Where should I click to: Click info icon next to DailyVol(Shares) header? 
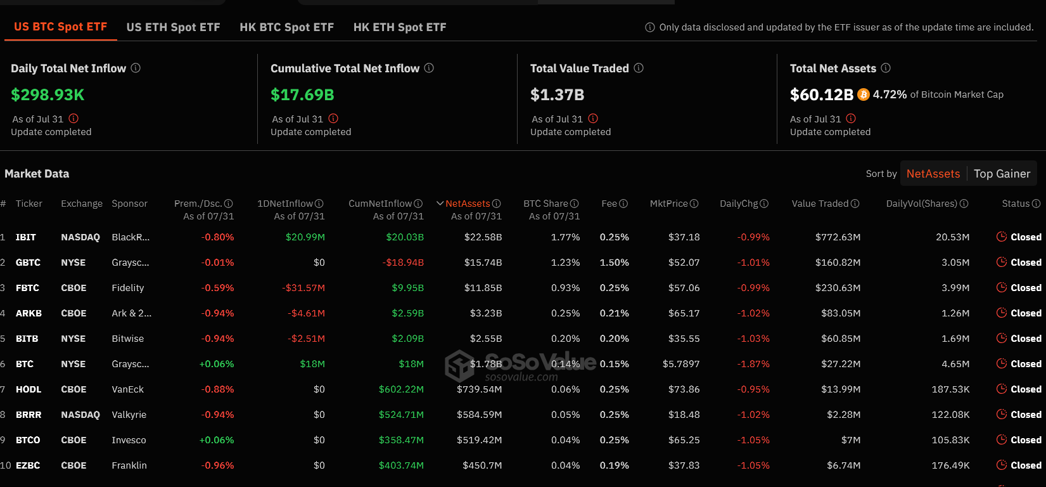pos(964,204)
